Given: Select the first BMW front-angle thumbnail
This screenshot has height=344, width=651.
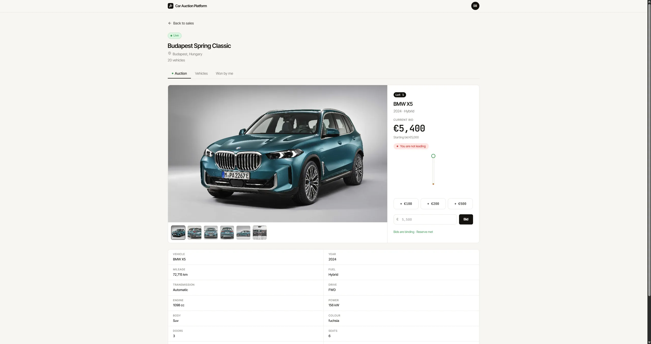Looking at the screenshot, I should coord(178,232).
